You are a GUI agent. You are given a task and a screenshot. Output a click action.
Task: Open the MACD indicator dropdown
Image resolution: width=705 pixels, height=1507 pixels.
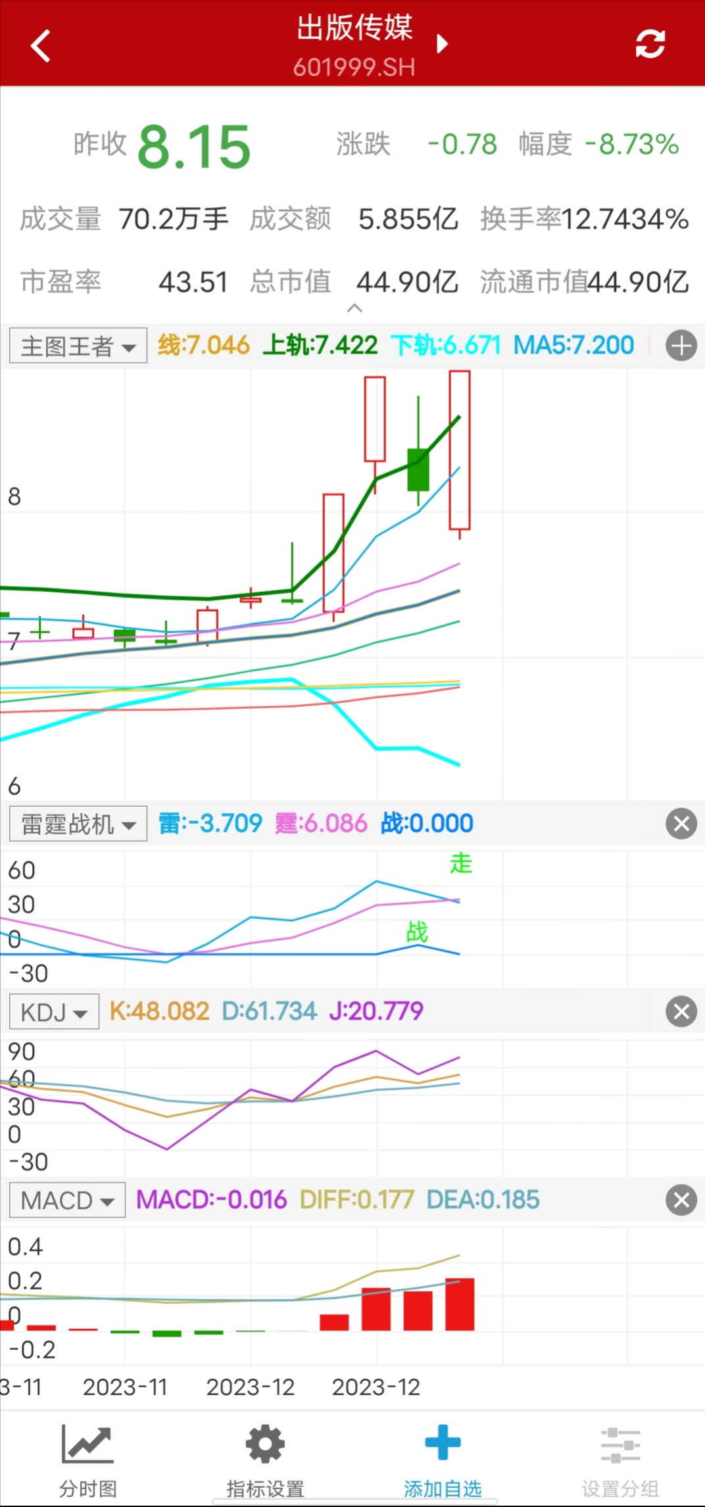[x=67, y=1201]
